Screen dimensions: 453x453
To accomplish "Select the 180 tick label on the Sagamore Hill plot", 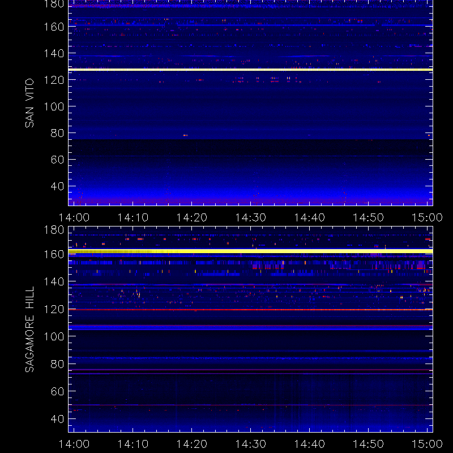I will point(54,230).
